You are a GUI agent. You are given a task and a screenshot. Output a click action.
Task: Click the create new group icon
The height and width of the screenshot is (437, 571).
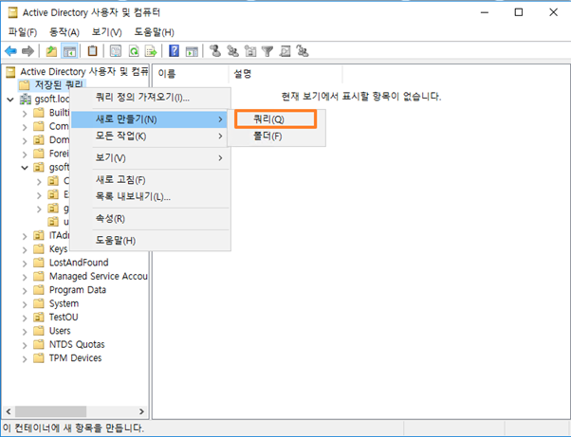click(x=232, y=51)
